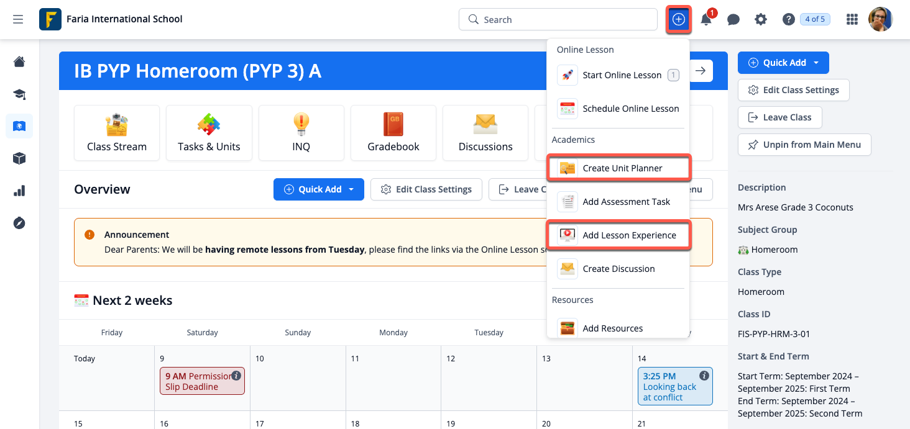Click Unpin from Main Menu button
The height and width of the screenshot is (429, 910).
(x=804, y=145)
